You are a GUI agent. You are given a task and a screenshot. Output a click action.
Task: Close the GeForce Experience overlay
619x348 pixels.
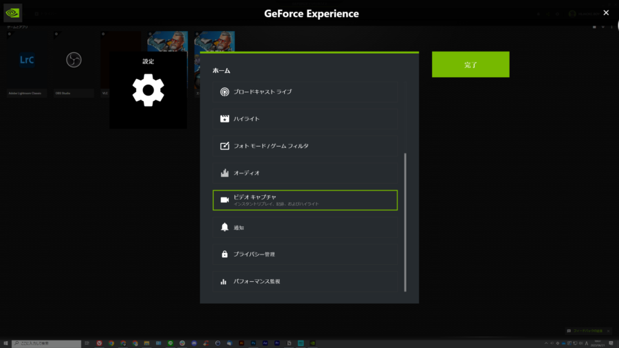(x=606, y=13)
